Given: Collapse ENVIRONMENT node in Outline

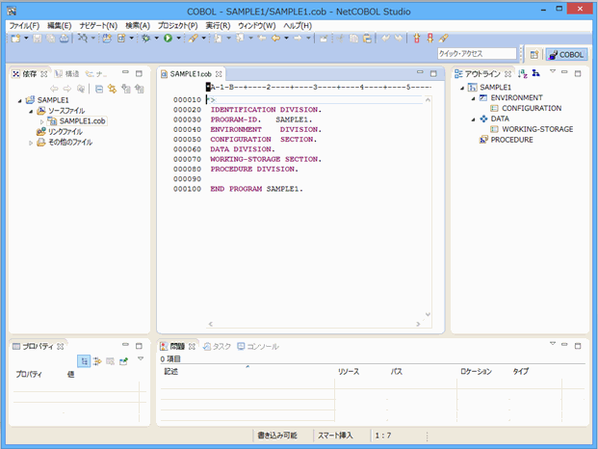Looking at the screenshot, I should (473, 98).
